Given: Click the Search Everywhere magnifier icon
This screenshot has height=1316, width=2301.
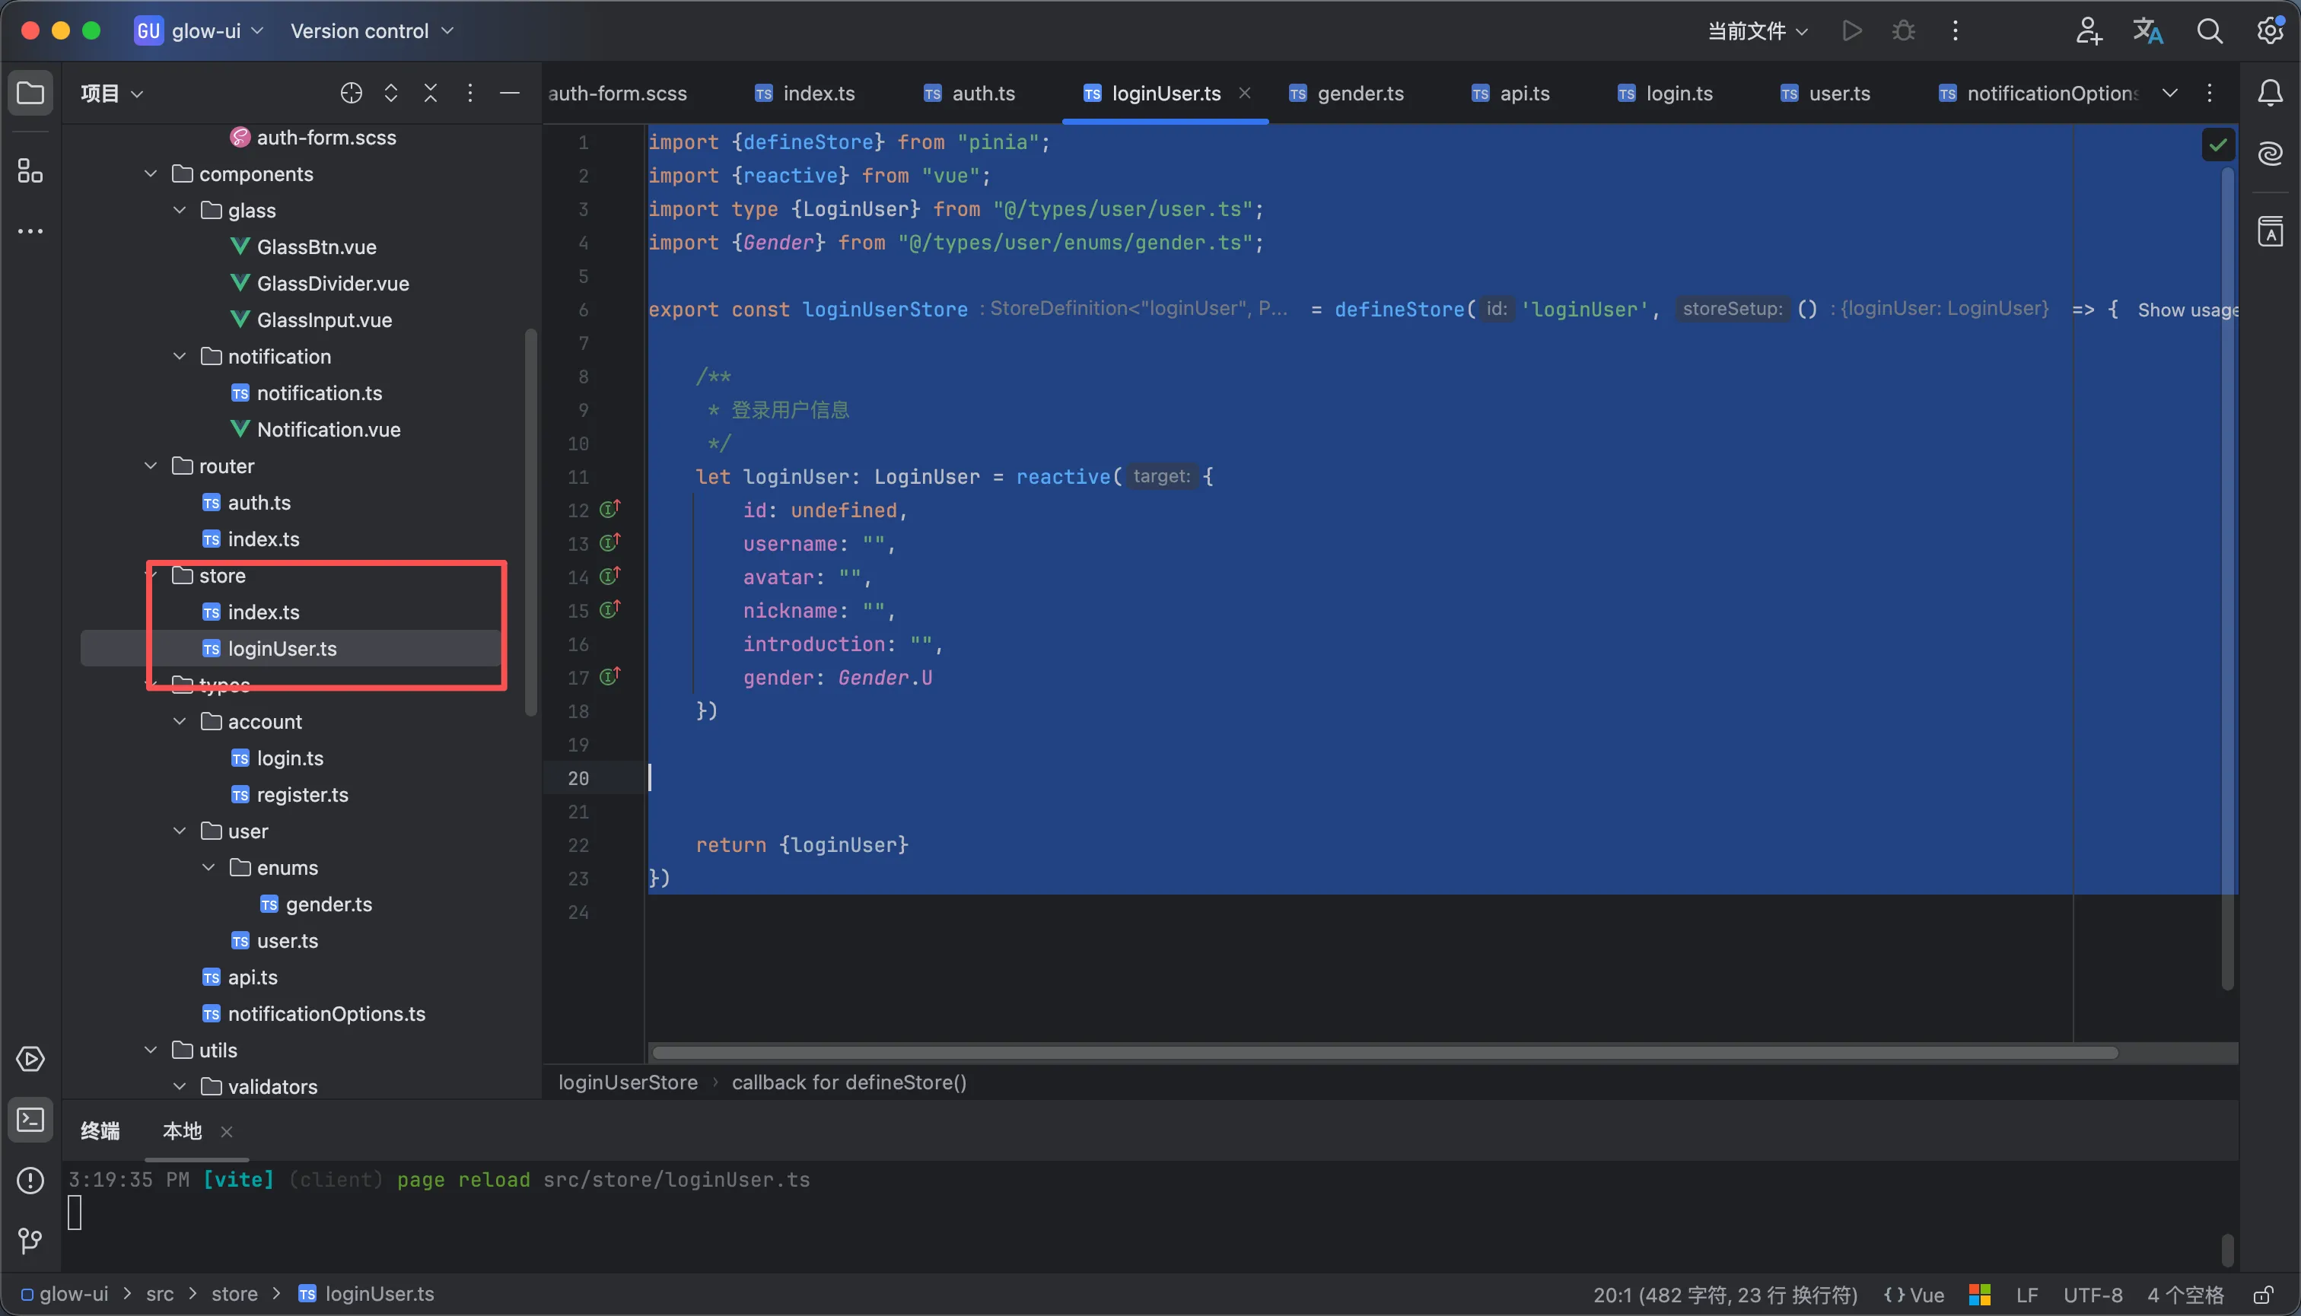Looking at the screenshot, I should 2210,30.
